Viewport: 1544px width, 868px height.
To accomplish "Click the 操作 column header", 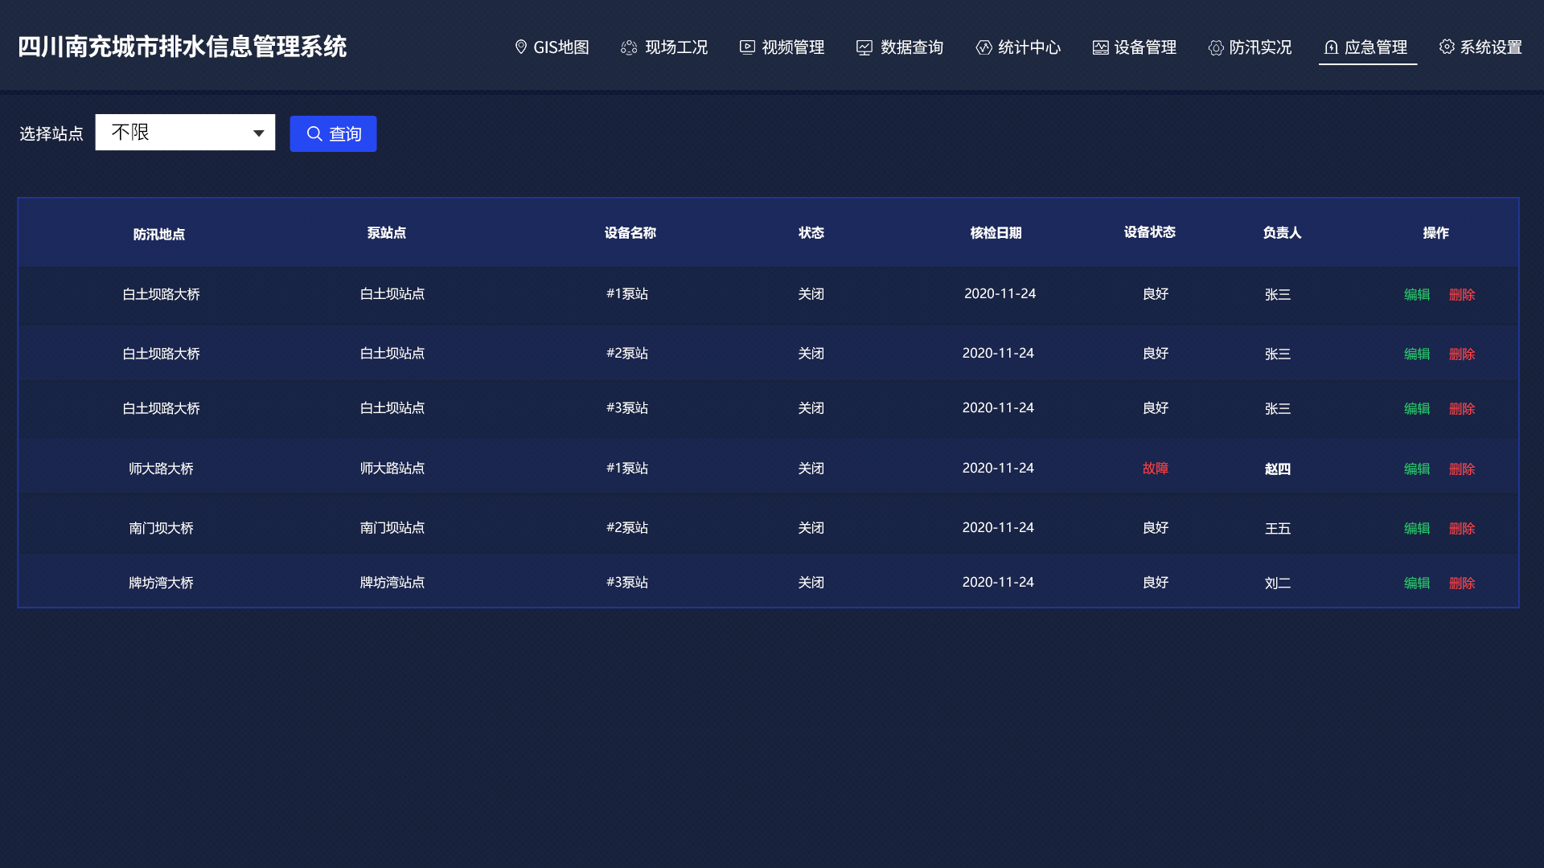I will click(1435, 233).
